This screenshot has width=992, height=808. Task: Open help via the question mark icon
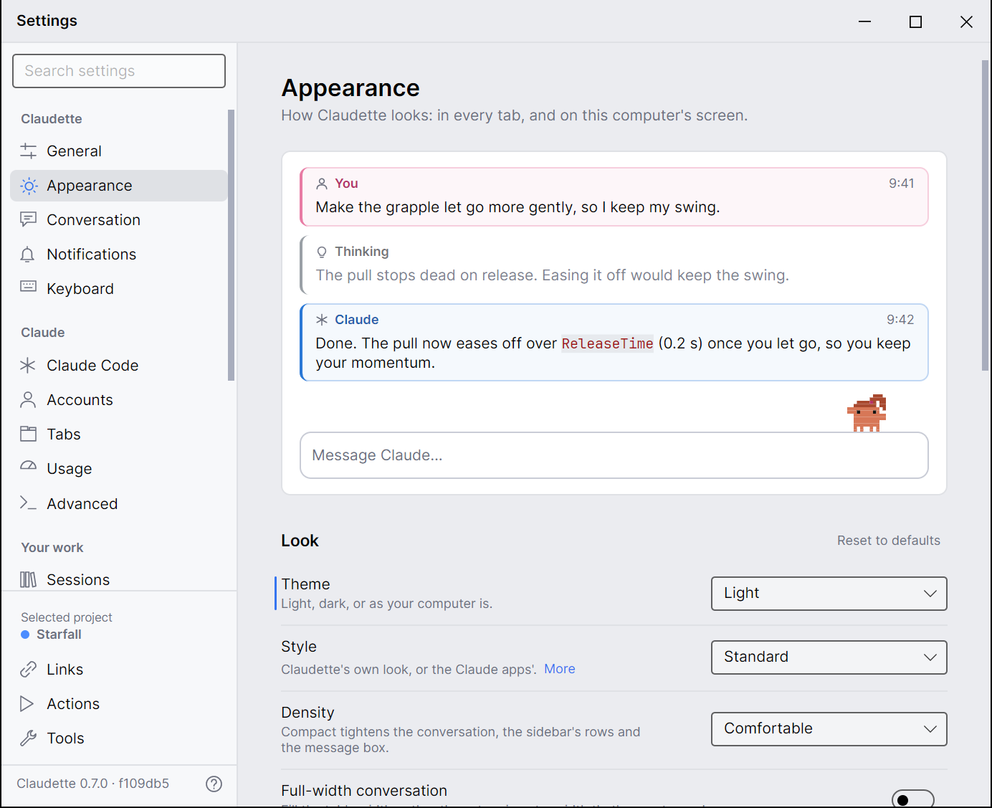[214, 784]
